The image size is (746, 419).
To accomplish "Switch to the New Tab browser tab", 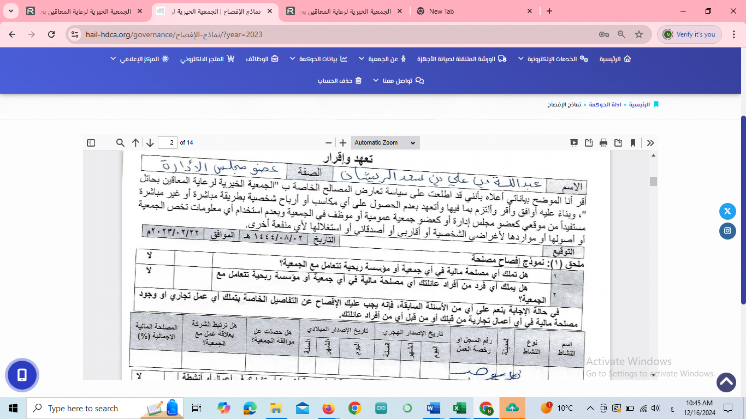I will tap(441, 11).
